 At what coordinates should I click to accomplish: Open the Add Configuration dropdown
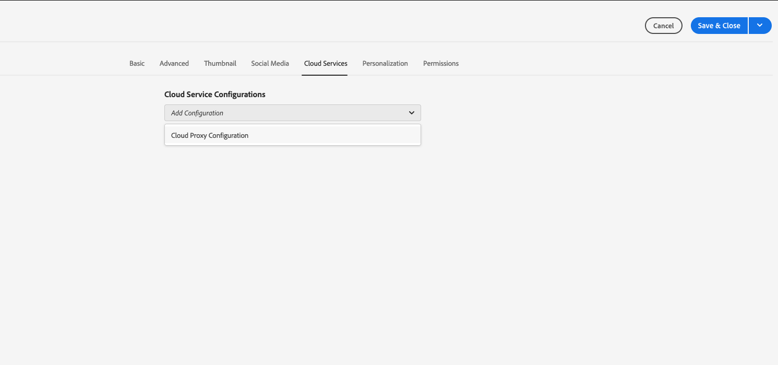pyautogui.click(x=292, y=113)
